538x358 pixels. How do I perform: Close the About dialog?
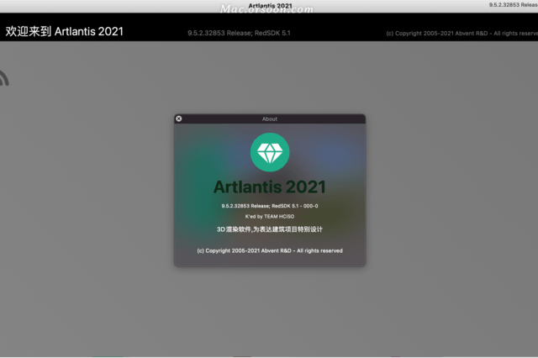pos(179,118)
